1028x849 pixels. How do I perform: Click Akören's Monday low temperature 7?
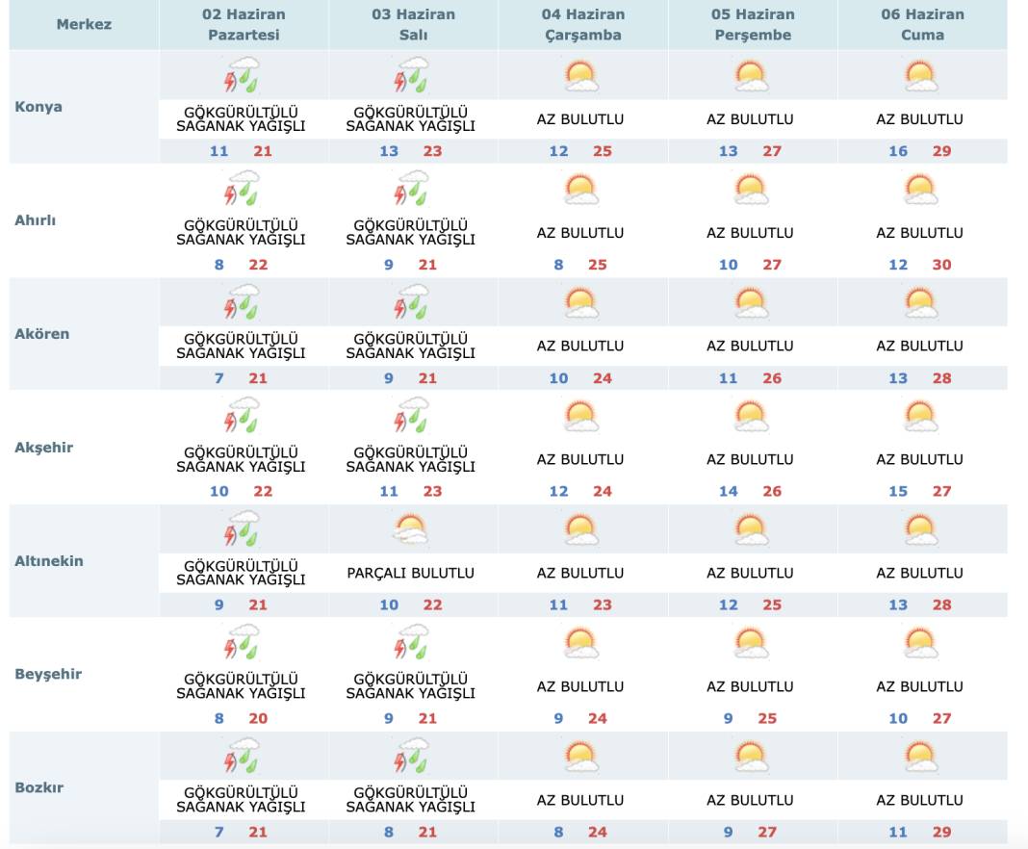218,378
